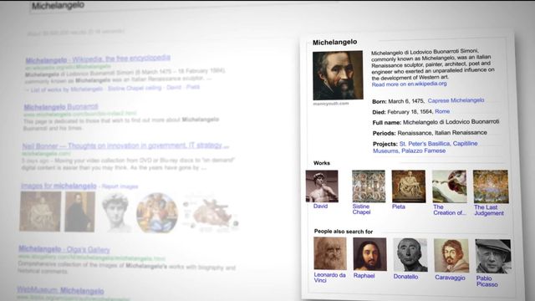Open the Michelangelo Wikipedia search result

[x=98, y=59]
